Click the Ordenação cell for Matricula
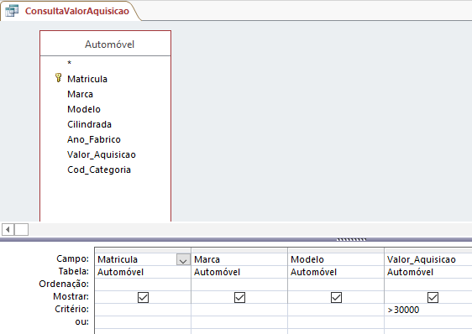 click(x=143, y=284)
